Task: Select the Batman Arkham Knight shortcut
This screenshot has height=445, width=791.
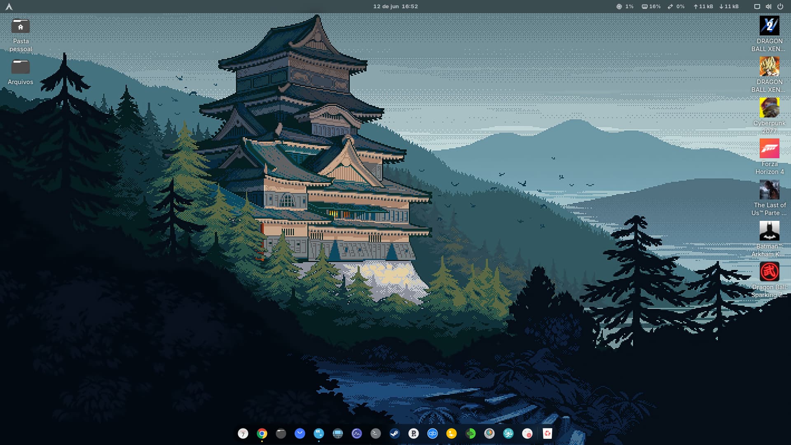Action: click(769, 231)
